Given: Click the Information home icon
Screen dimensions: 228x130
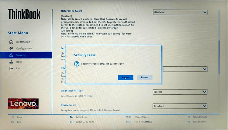Looking at the screenshot, I should pyautogui.click(x=11, y=42).
